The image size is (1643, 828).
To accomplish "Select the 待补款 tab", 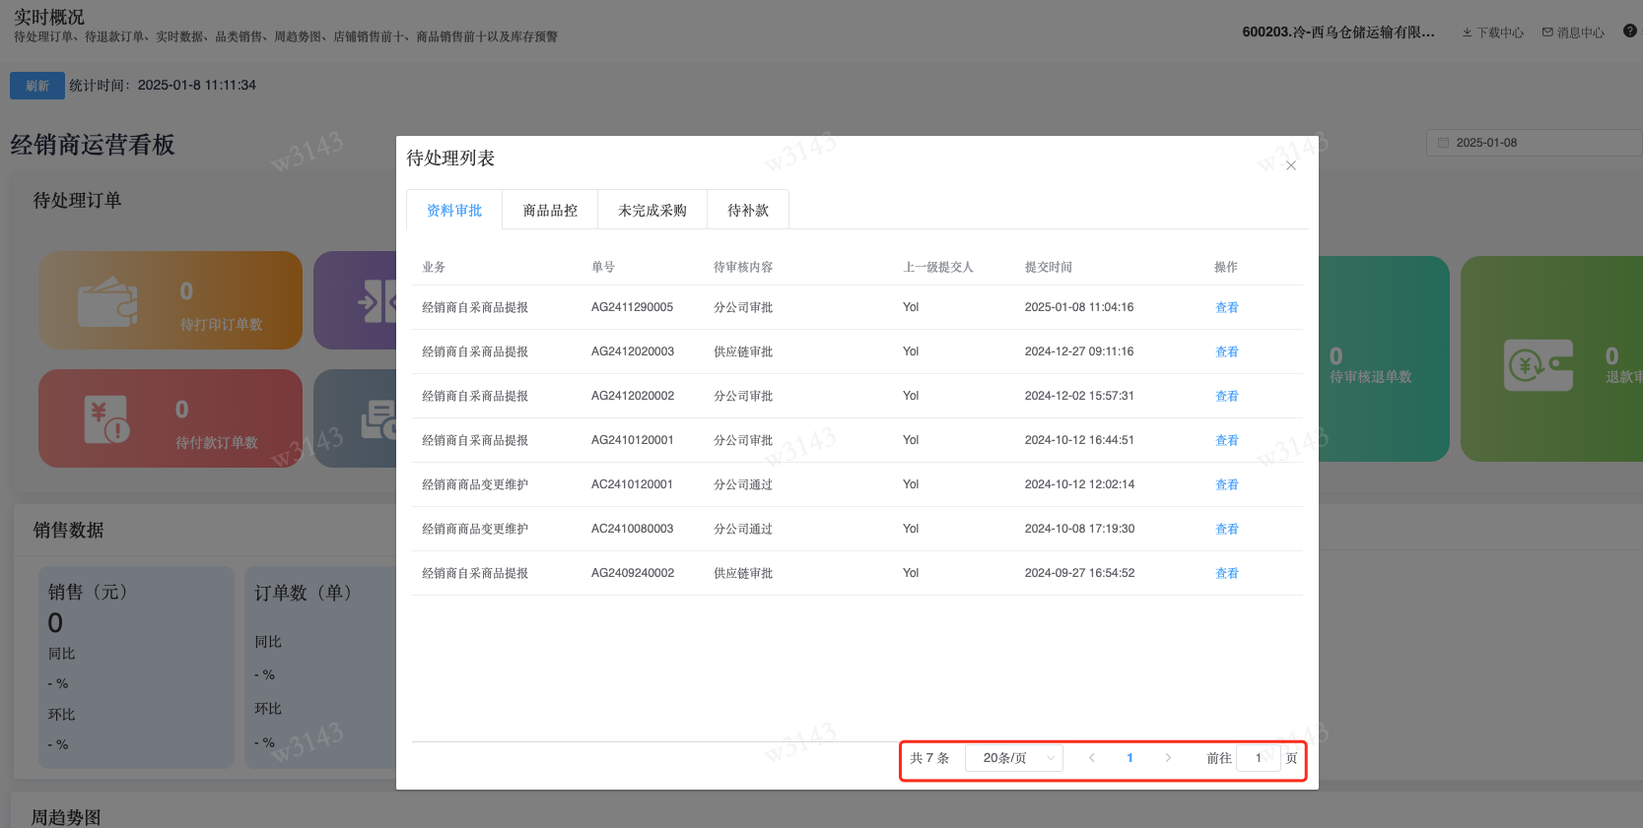I will point(747,210).
